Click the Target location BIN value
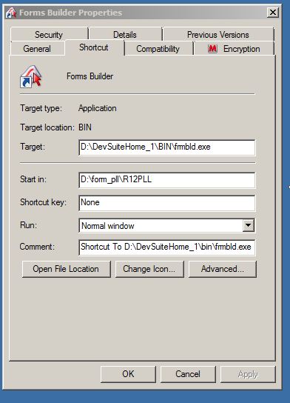Viewport: 290px width, 403px height. (x=85, y=127)
